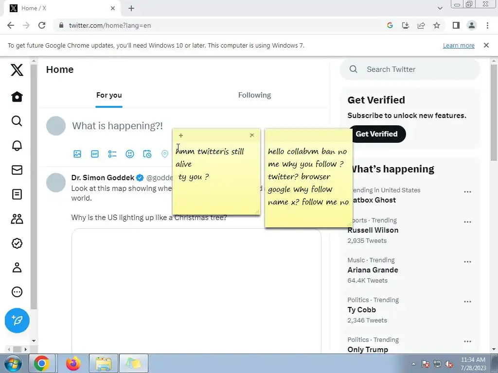The width and height of the screenshot is (498, 373).
Task: Go back with the browser back arrow
Action: coord(11,25)
